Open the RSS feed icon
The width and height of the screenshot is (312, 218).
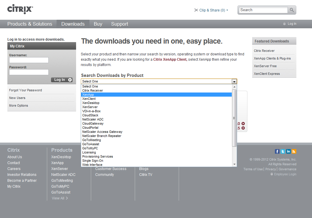click(294, 151)
